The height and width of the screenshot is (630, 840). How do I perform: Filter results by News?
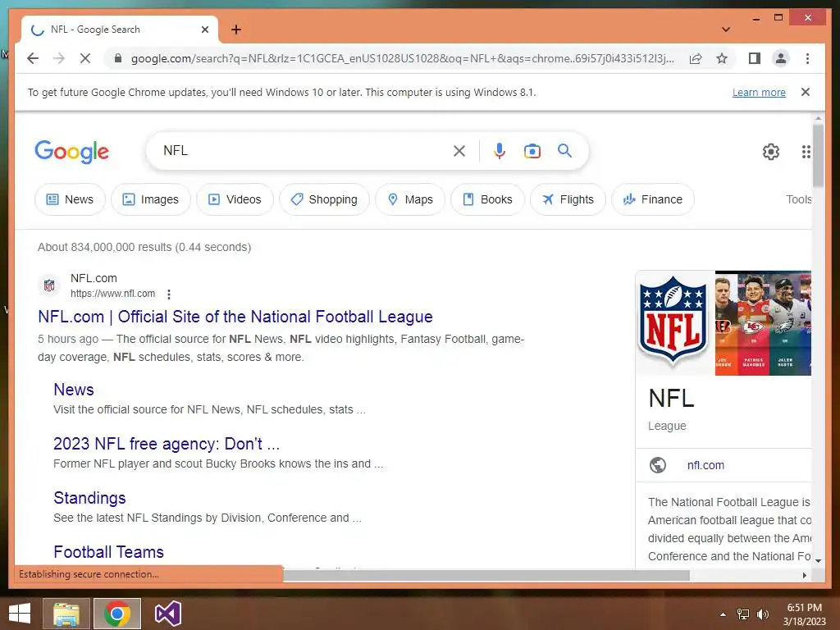click(70, 199)
